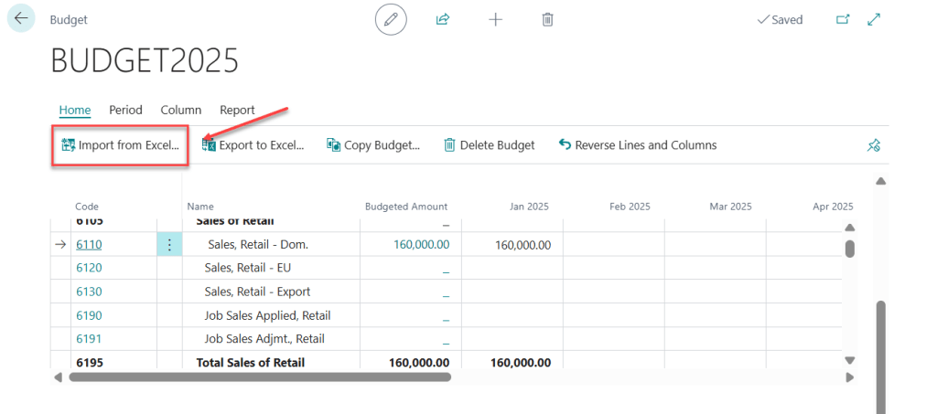The image size is (937, 414).
Task: Open page in new window icon
Action: coord(843,20)
